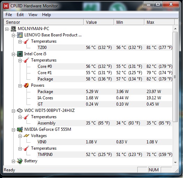
Task: Select the Core #1 temperature row
Action: tap(105, 73)
